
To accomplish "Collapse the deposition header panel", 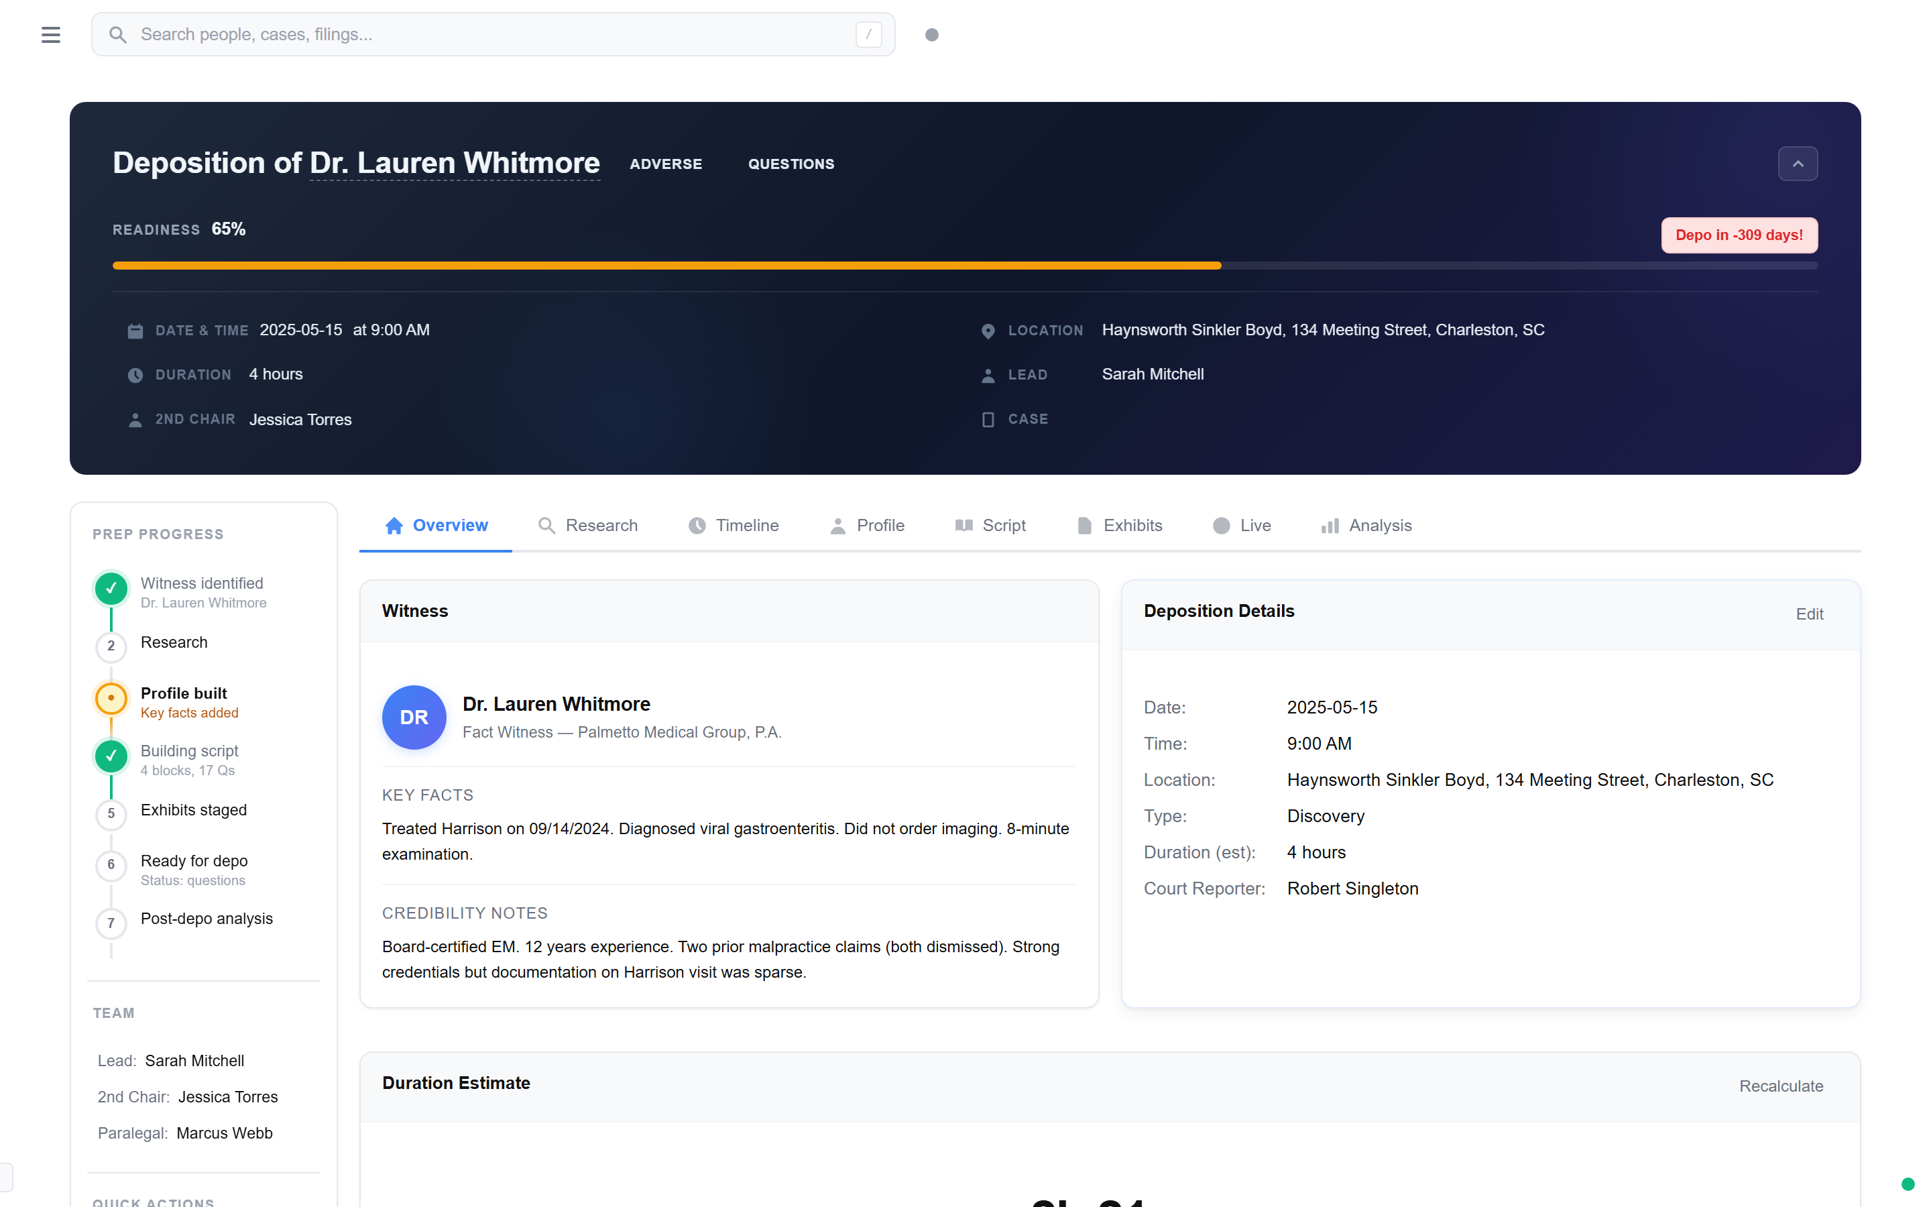I will 1798,163.
